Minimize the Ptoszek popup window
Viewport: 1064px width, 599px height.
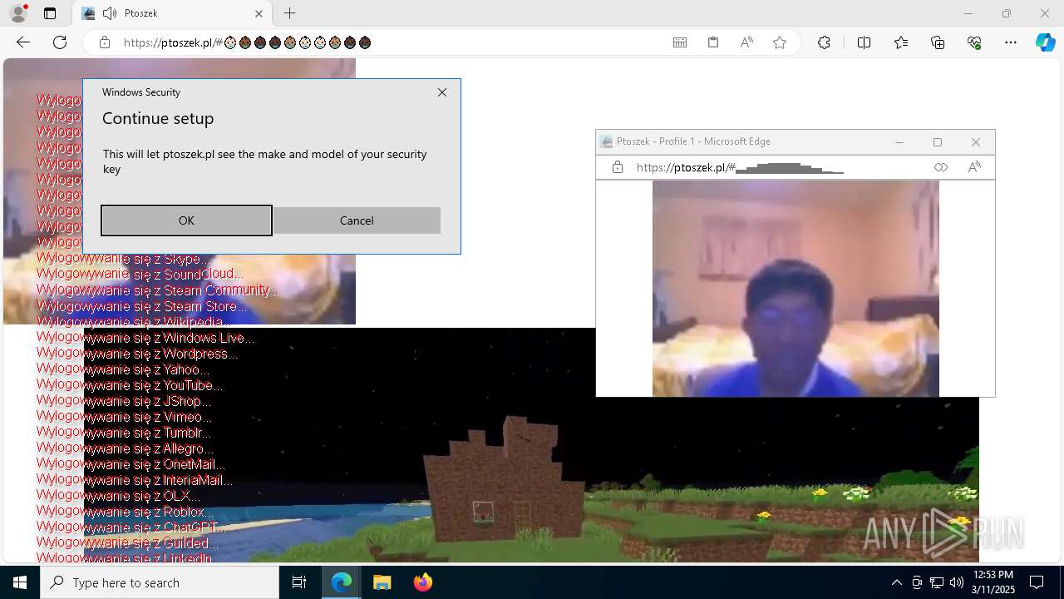click(899, 142)
